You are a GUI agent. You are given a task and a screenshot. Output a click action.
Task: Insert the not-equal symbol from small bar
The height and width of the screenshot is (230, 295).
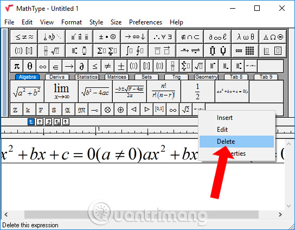[x=107, y=66]
